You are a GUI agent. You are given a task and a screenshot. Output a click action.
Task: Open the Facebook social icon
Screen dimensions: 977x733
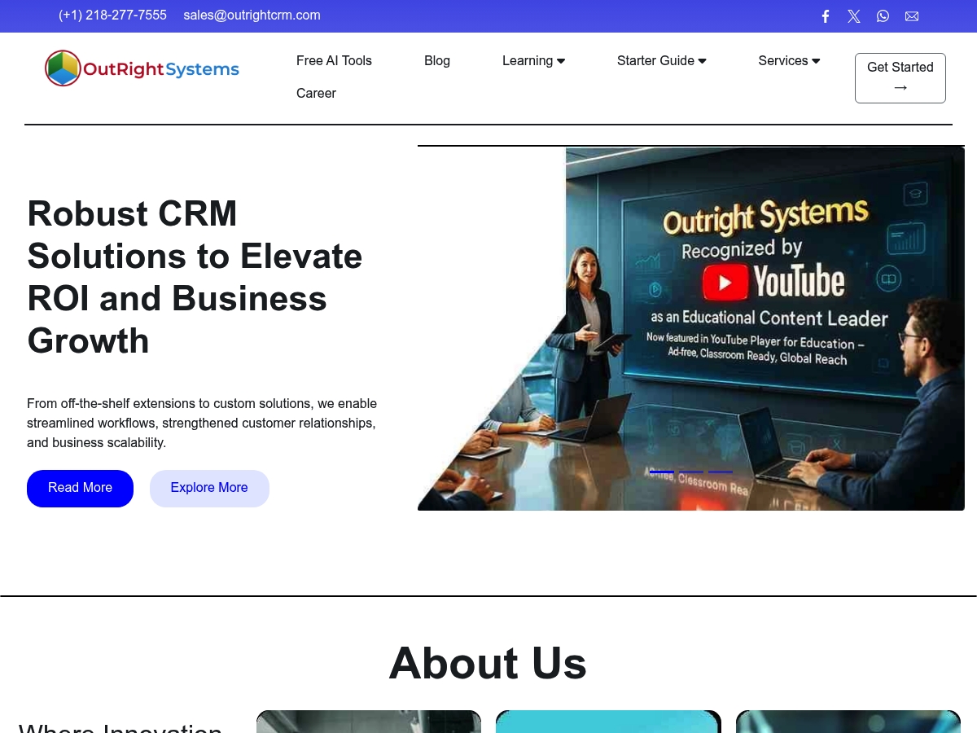pyautogui.click(x=825, y=16)
